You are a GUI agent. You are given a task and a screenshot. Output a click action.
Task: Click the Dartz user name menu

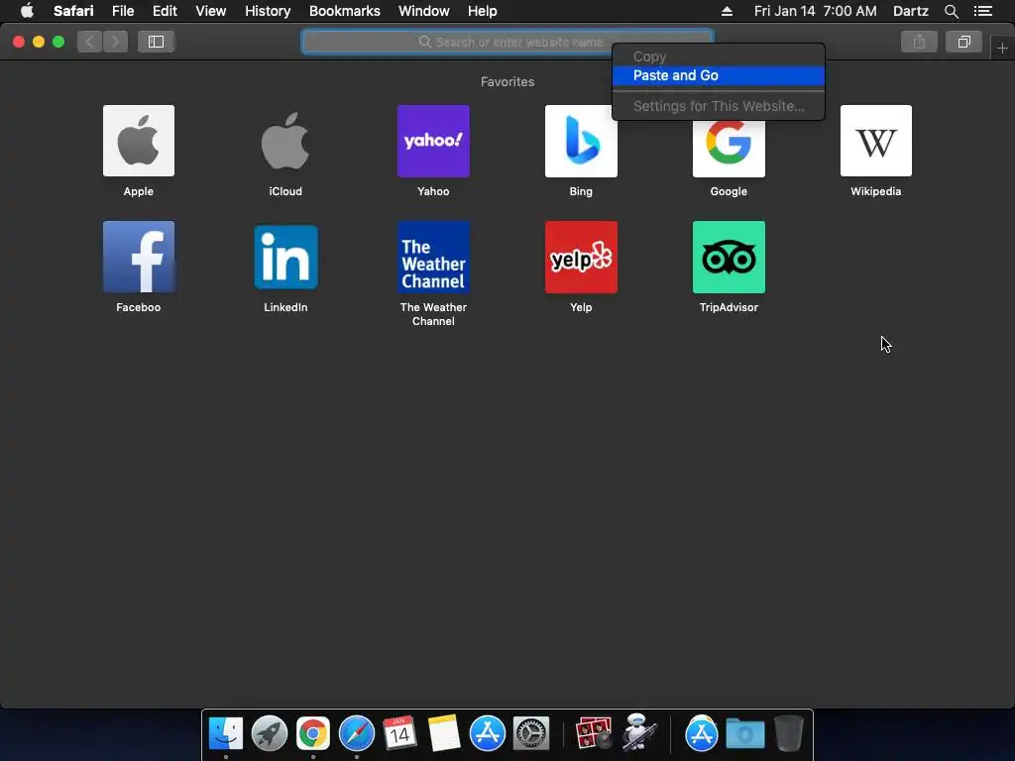910,11
